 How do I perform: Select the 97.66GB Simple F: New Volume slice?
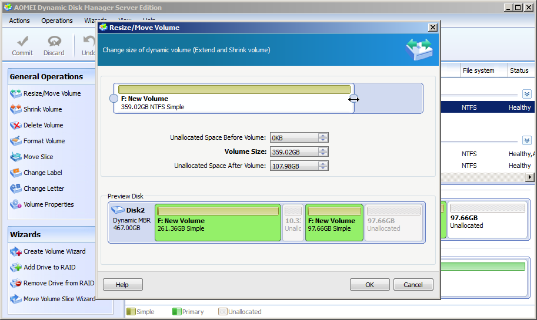pos(334,223)
